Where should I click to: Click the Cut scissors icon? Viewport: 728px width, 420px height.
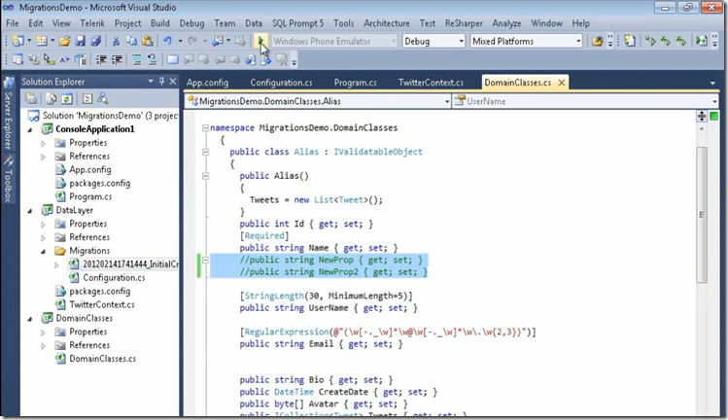coord(116,41)
